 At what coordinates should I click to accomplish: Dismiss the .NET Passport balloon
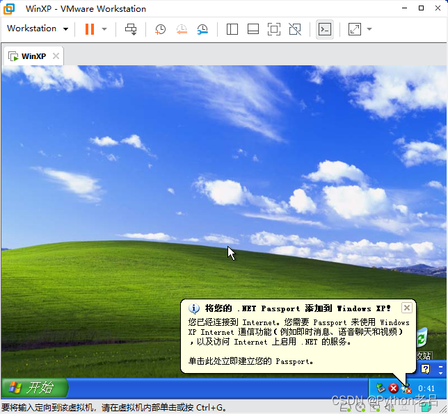click(407, 308)
